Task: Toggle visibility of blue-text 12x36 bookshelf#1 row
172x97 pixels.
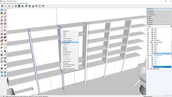Action: coord(148,56)
